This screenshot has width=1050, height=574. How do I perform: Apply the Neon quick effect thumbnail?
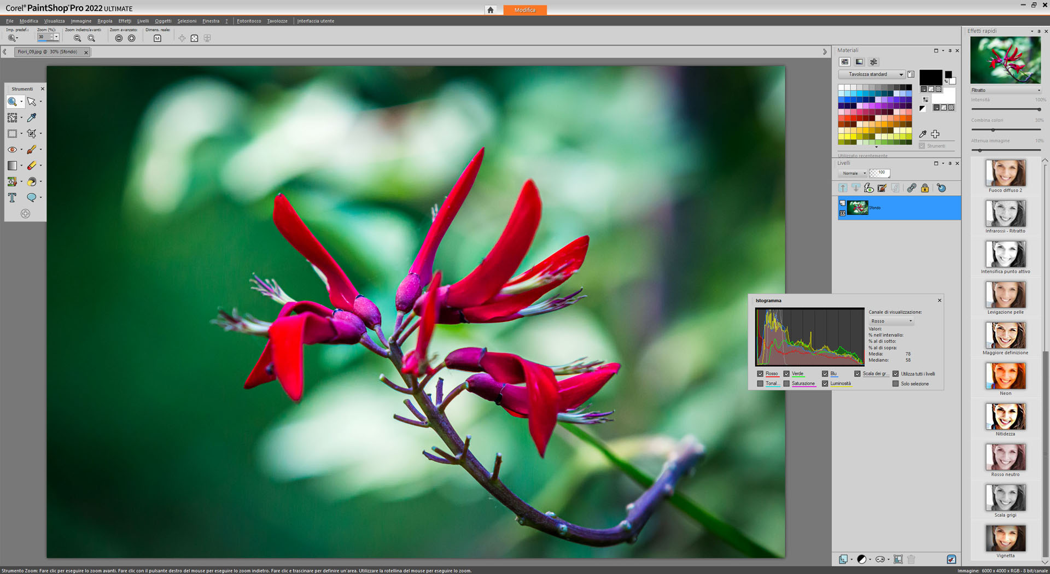pyautogui.click(x=1005, y=376)
